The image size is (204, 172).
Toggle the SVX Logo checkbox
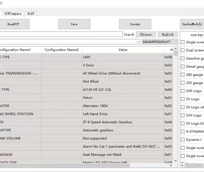click(x=183, y=115)
